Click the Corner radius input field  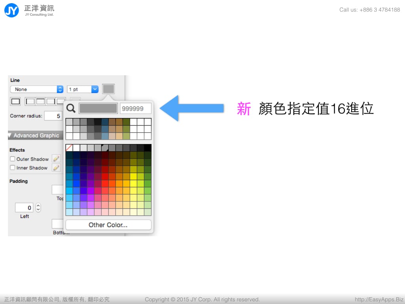[53, 116]
